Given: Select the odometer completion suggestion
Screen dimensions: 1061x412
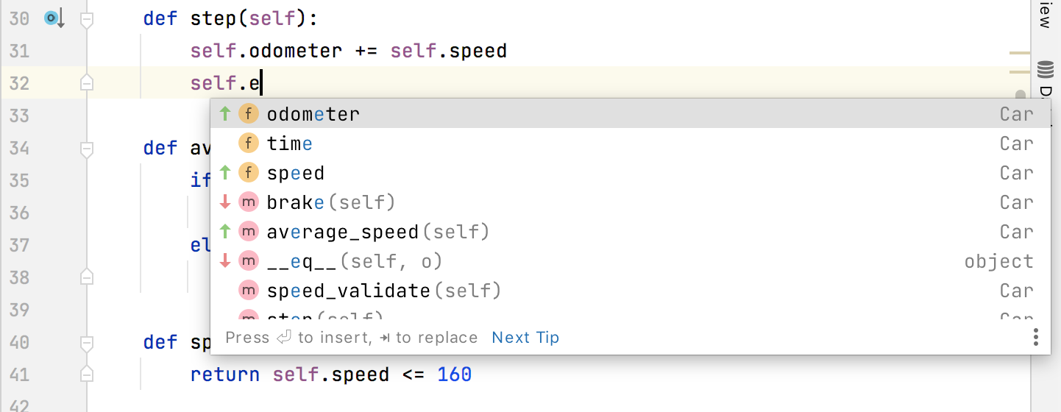Looking at the screenshot, I should click(313, 114).
